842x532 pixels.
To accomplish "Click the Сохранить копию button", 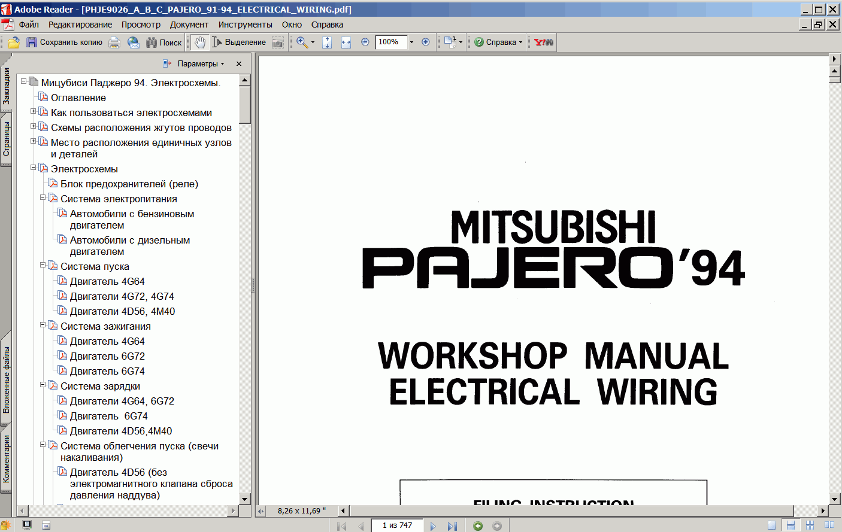I will pyautogui.click(x=65, y=42).
